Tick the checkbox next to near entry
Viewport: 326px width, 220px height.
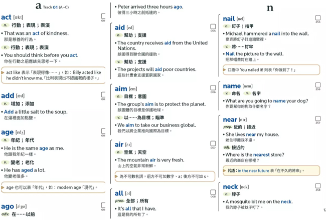click(x=317, y=118)
